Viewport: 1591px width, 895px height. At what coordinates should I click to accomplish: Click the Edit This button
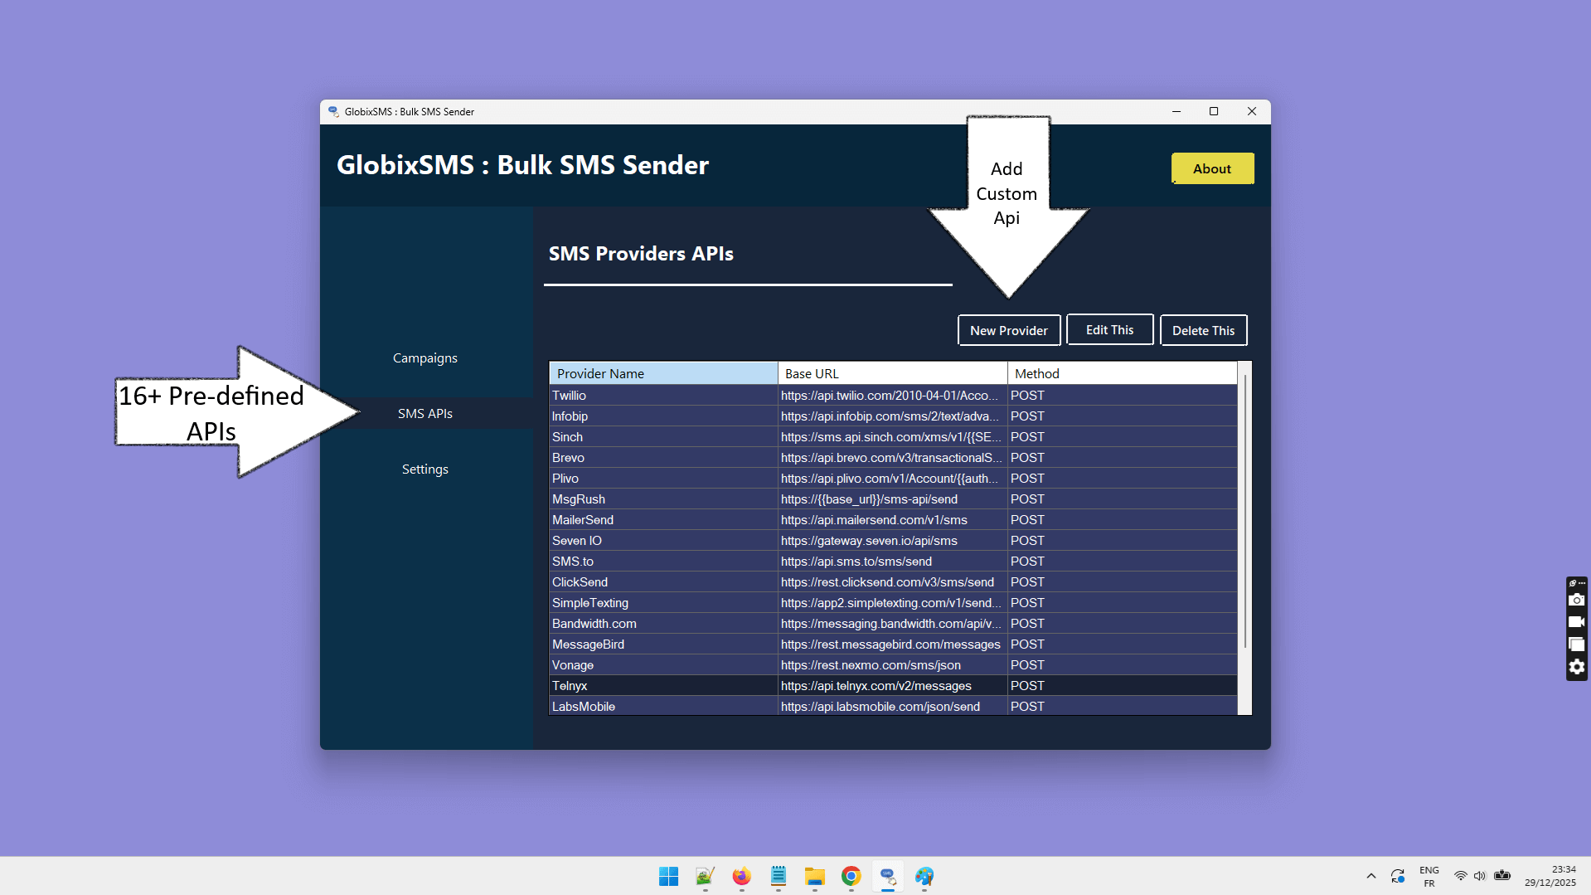click(1109, 329)
